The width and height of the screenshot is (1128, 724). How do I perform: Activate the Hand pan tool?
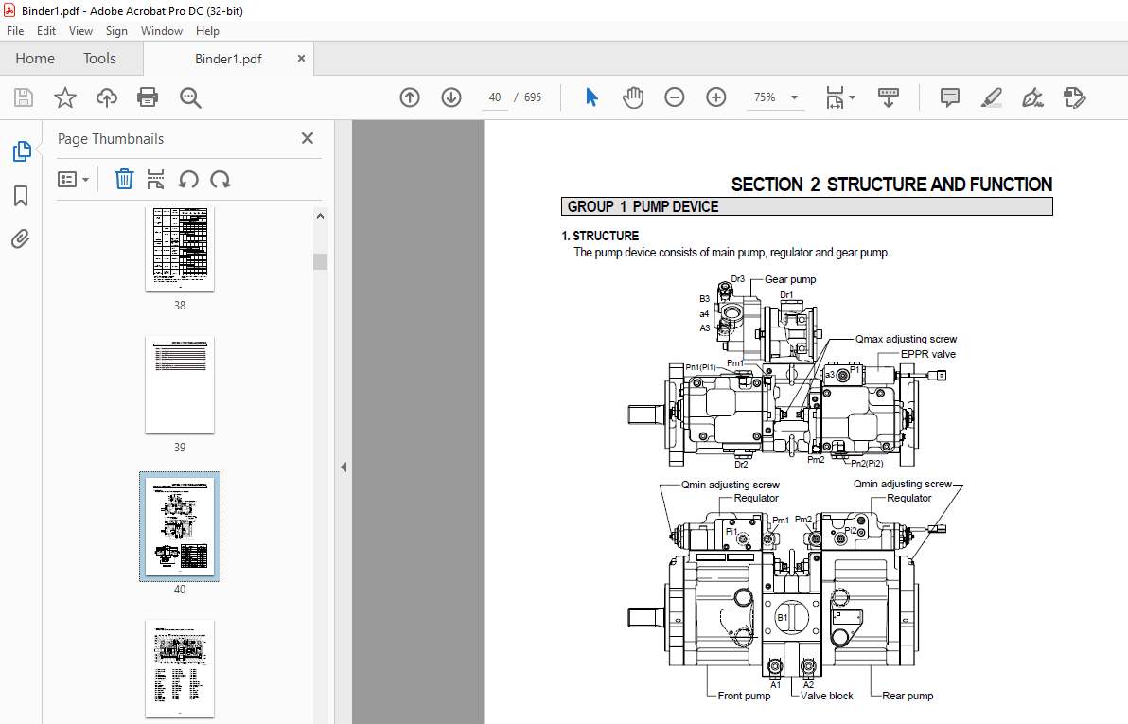click(x=633, y=97)
